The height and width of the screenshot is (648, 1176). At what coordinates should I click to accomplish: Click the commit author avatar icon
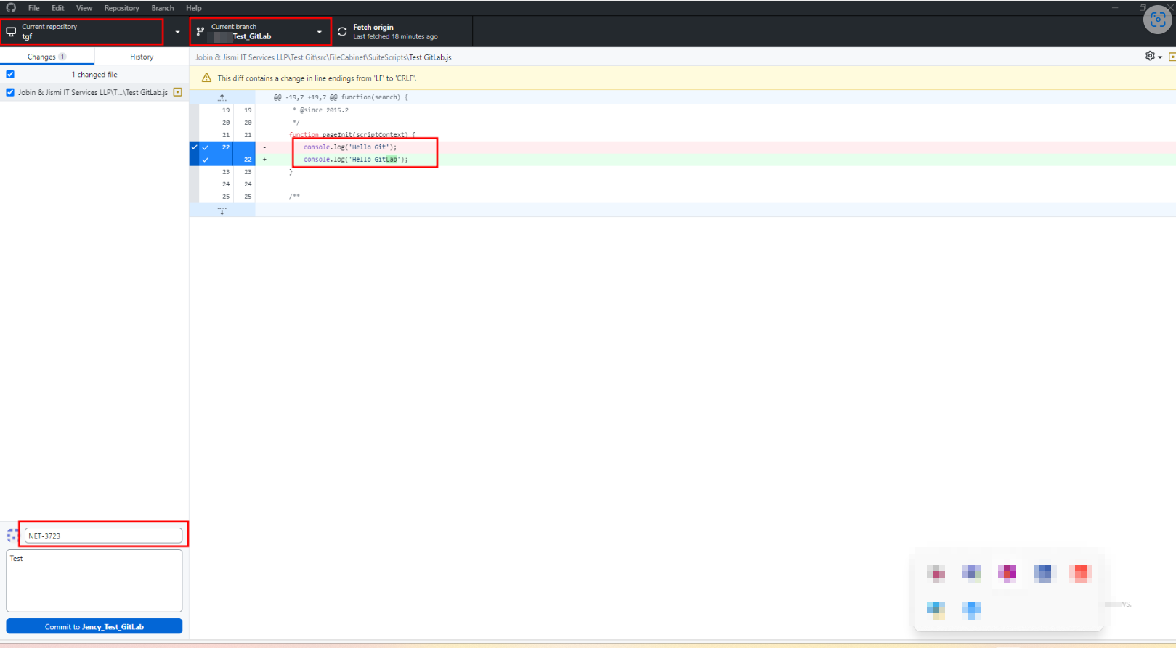click(12, 536)
